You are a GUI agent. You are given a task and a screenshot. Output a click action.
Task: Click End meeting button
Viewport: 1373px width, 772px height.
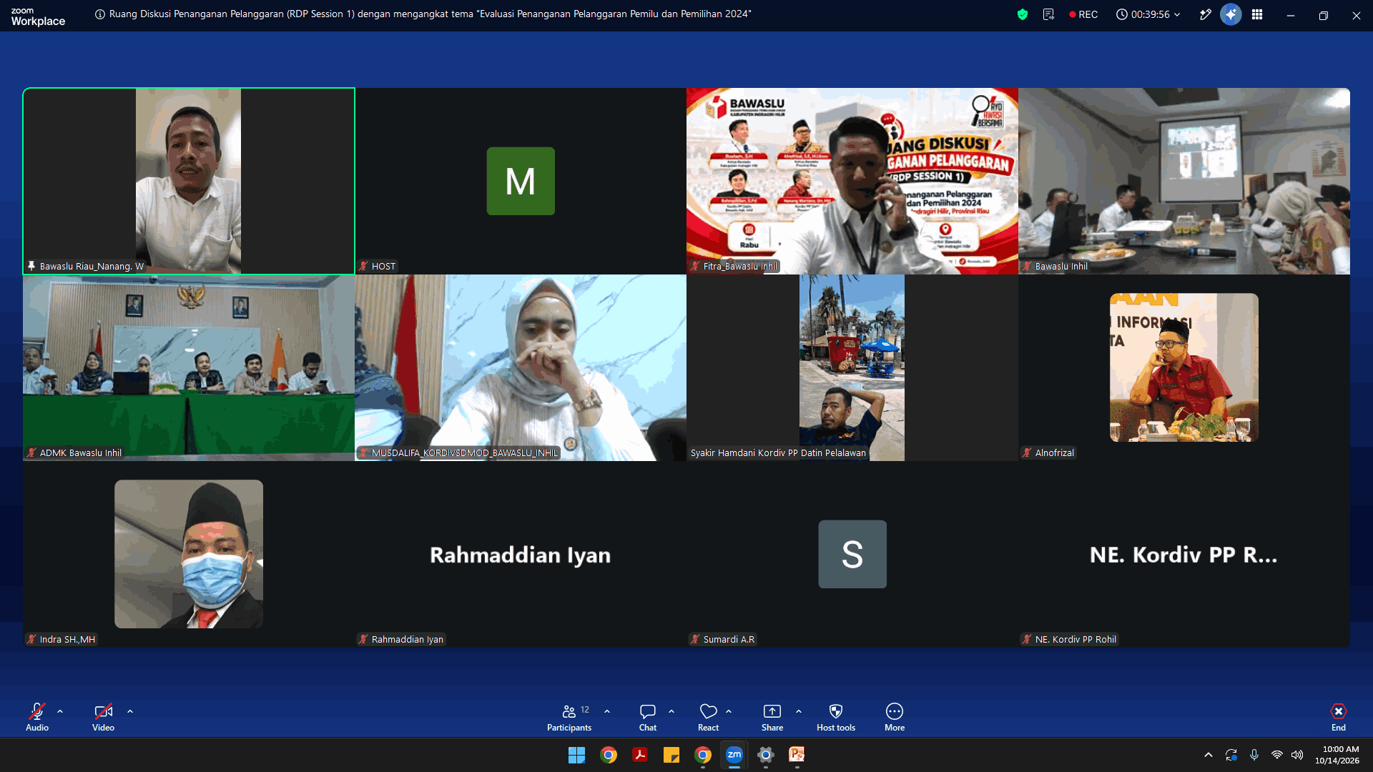(x=1339, y=717)
